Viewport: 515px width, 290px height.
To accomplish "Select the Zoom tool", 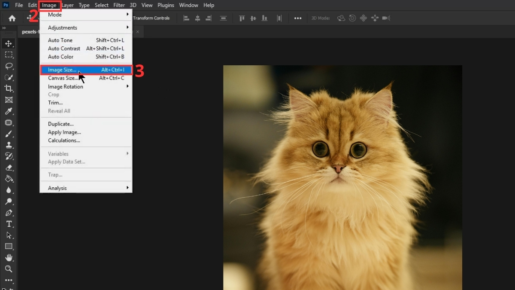I will 9,269.
